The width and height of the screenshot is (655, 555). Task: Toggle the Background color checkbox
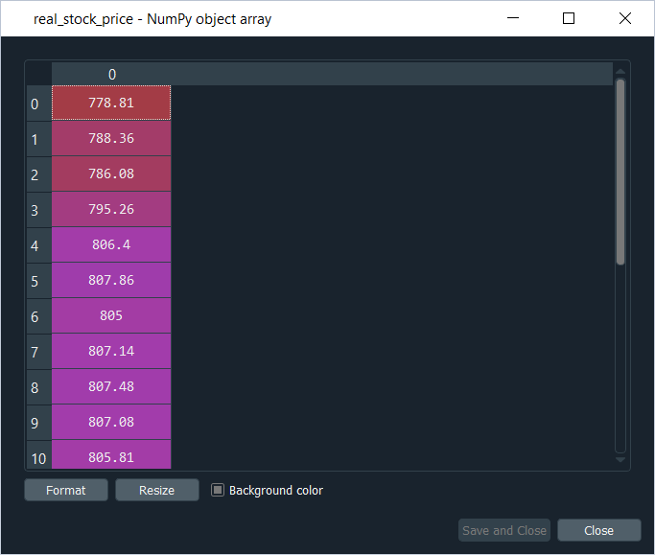point(218,490)
